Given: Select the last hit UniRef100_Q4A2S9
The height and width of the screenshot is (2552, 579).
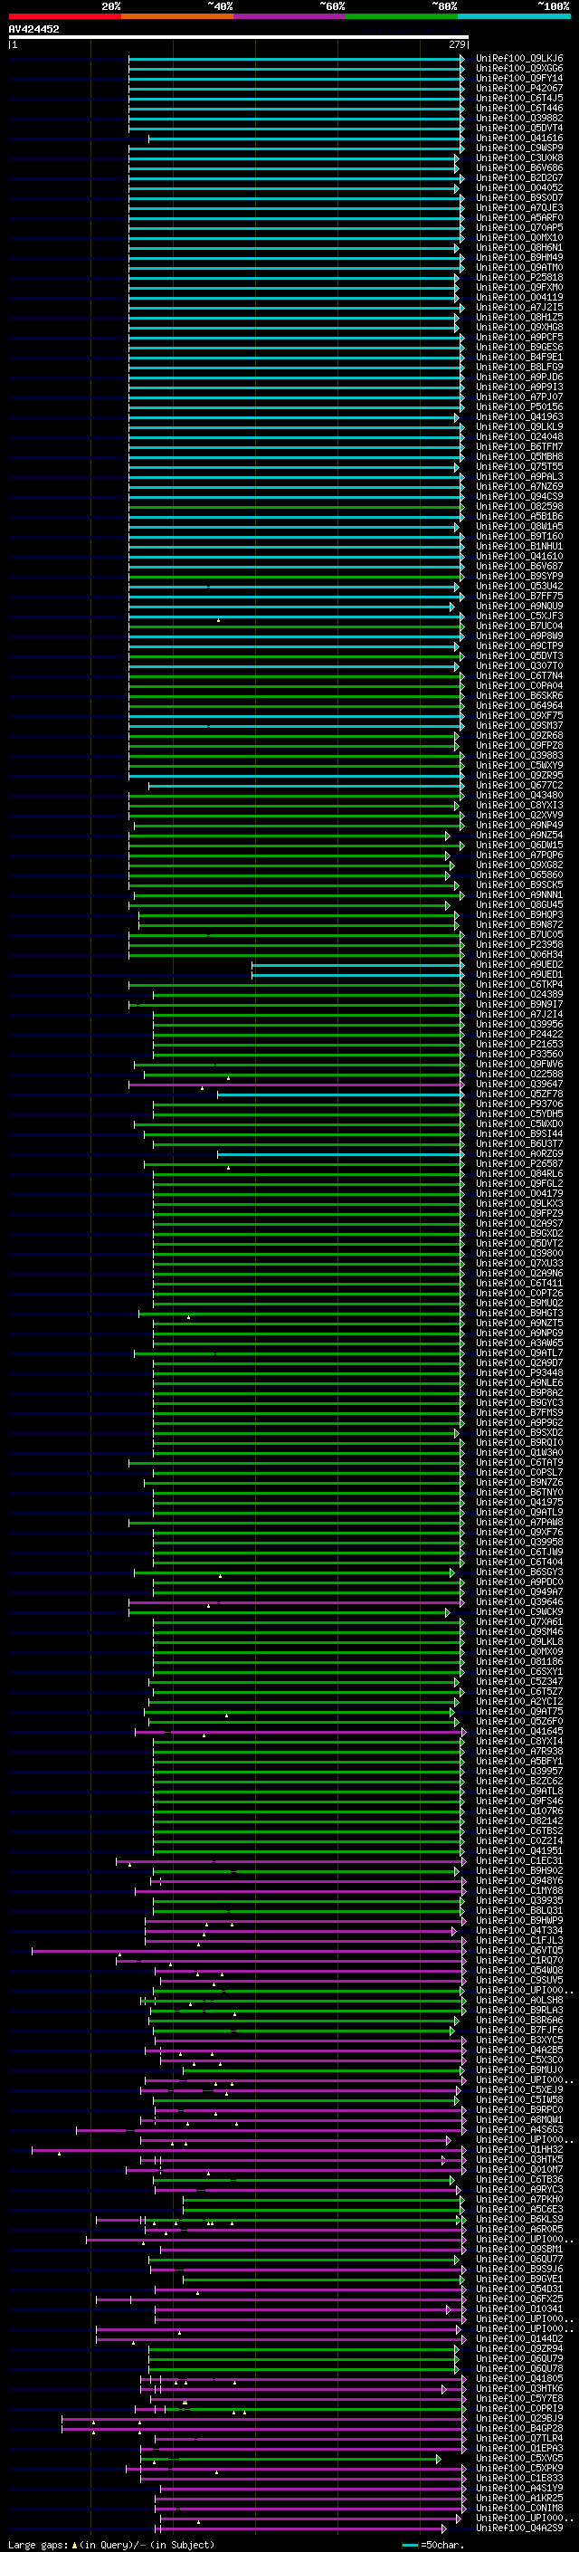Looking at the screenshot, I should coord(519,2528).
